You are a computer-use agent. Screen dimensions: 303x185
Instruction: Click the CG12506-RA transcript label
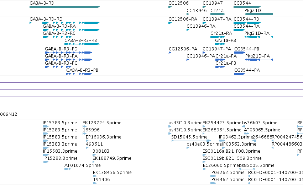click(x=183, y=19)
